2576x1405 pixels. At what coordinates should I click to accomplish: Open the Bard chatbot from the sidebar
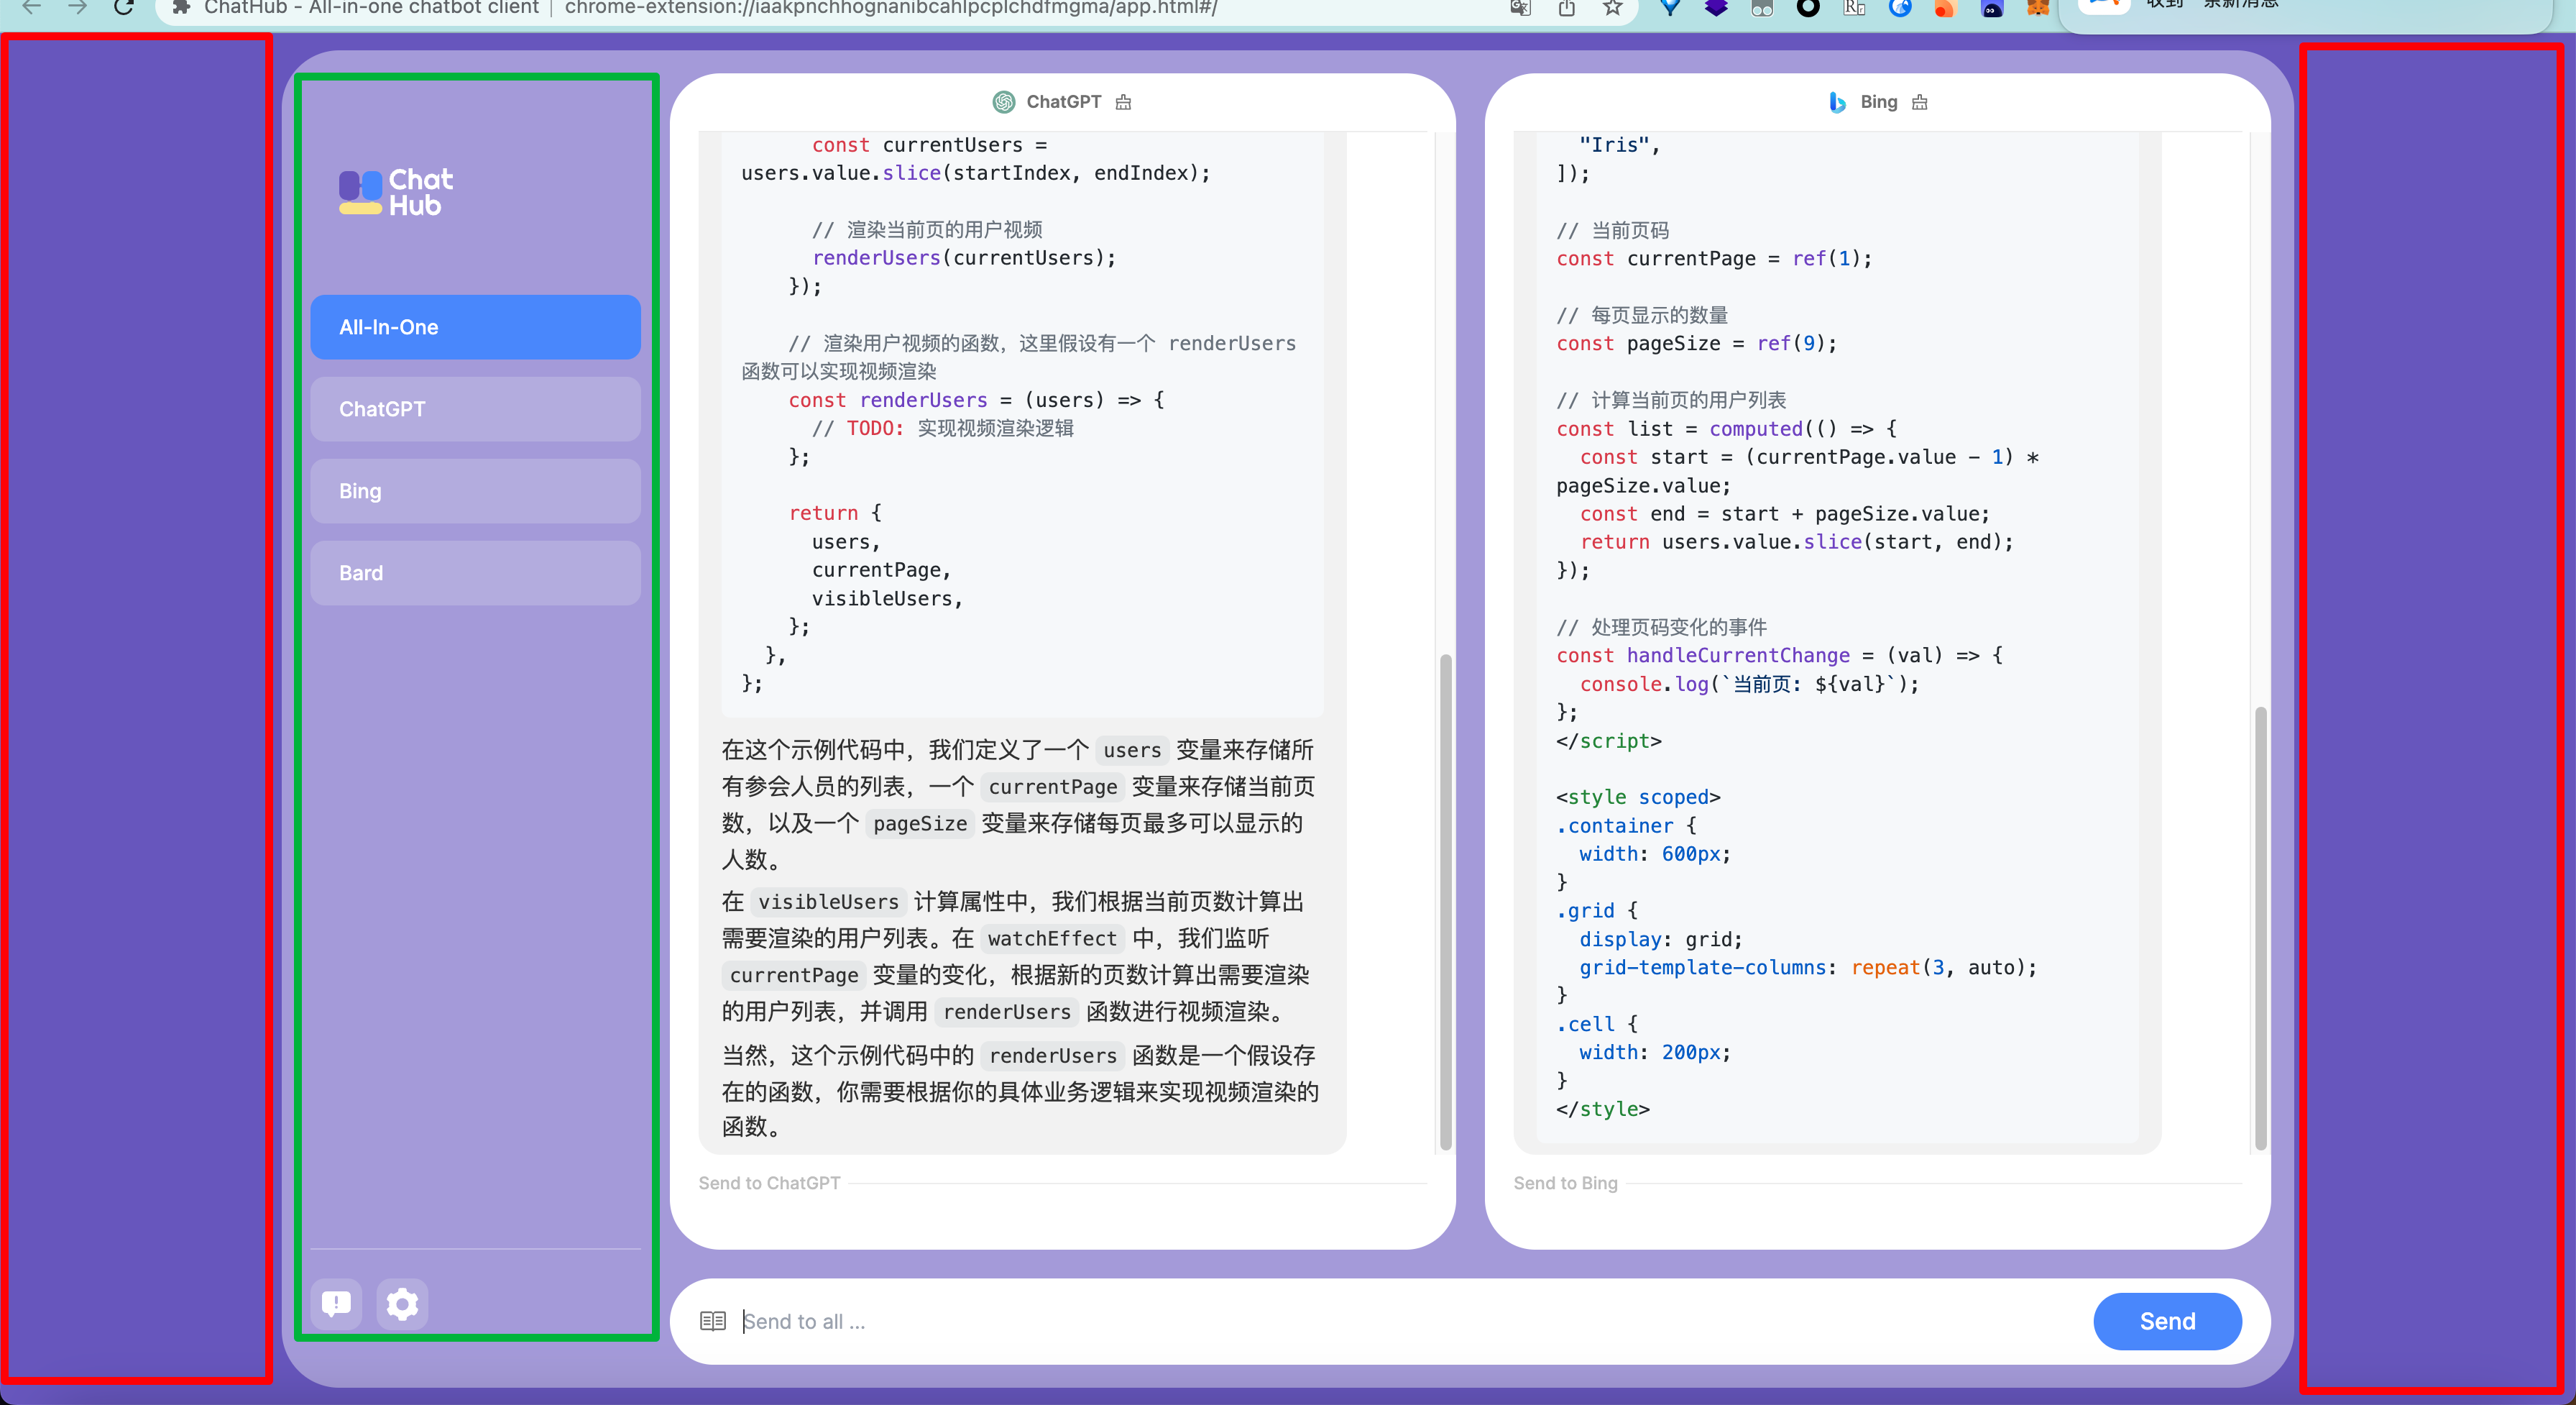click(x=475, y=572)
